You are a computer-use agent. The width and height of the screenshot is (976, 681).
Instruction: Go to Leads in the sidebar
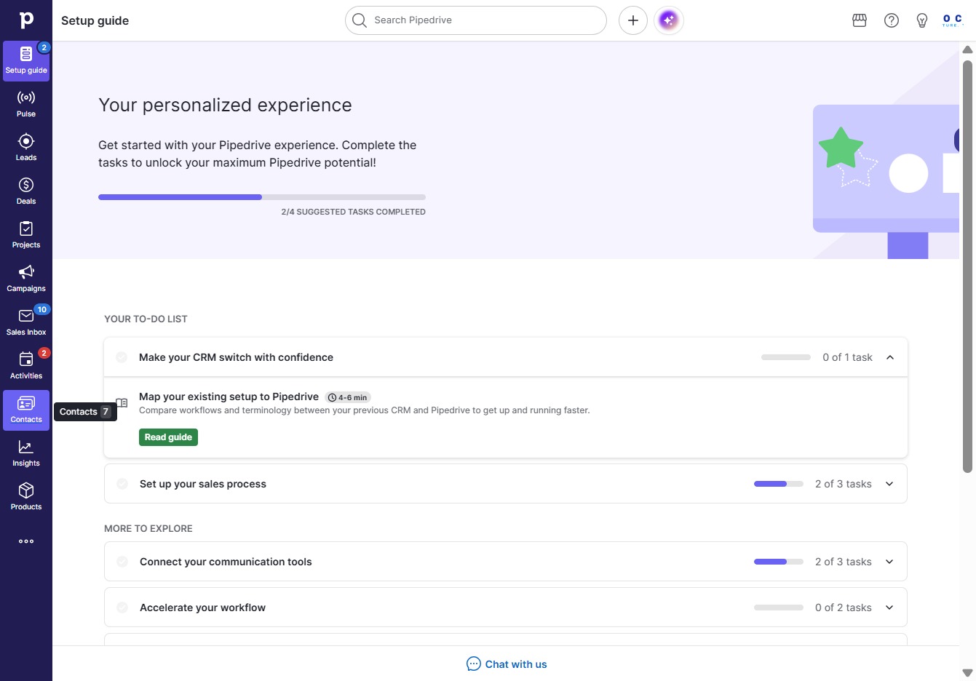click(x=26, y=148)
